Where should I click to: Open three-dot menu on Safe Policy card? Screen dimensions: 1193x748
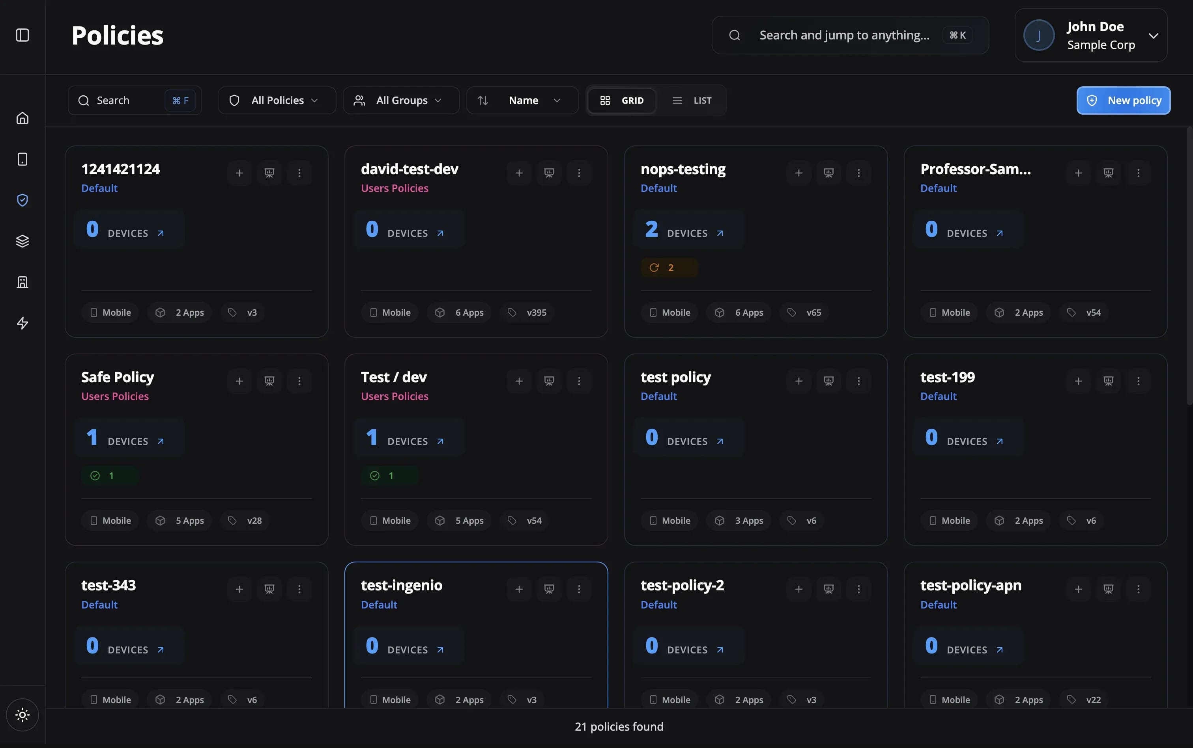pos(299,381)
